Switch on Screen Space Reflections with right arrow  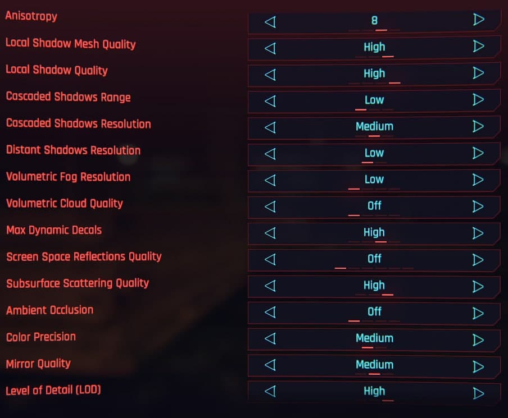(479, 259)
